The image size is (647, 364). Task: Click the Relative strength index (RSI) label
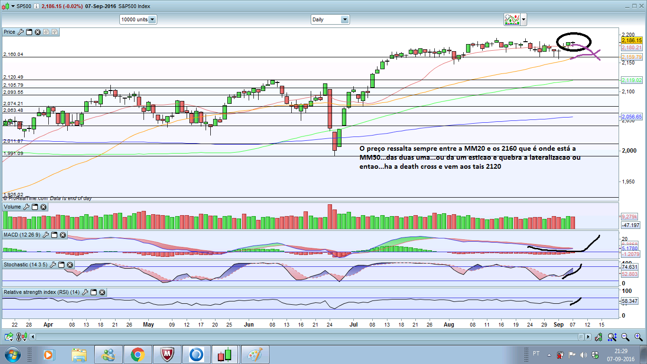click(42, 292)
